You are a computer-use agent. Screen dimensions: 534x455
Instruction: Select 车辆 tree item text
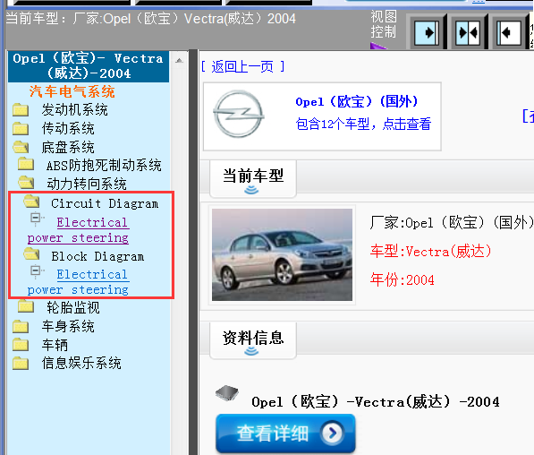click(55, 345)
